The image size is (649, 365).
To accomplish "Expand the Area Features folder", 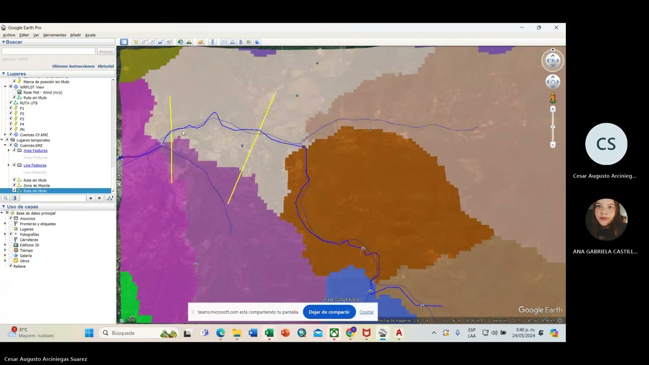I will pos(9,151).
